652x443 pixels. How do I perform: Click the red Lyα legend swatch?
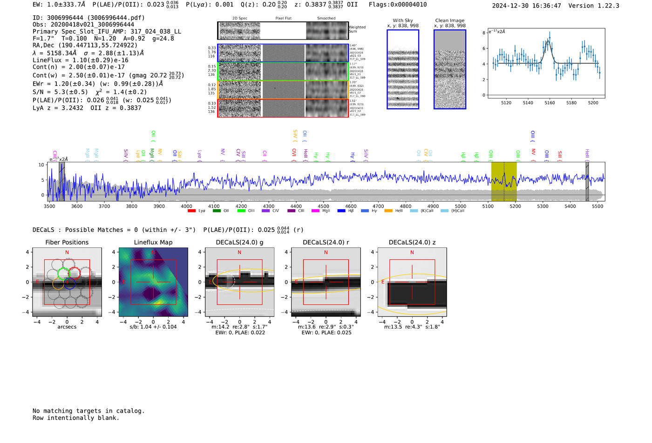[191, 211]
